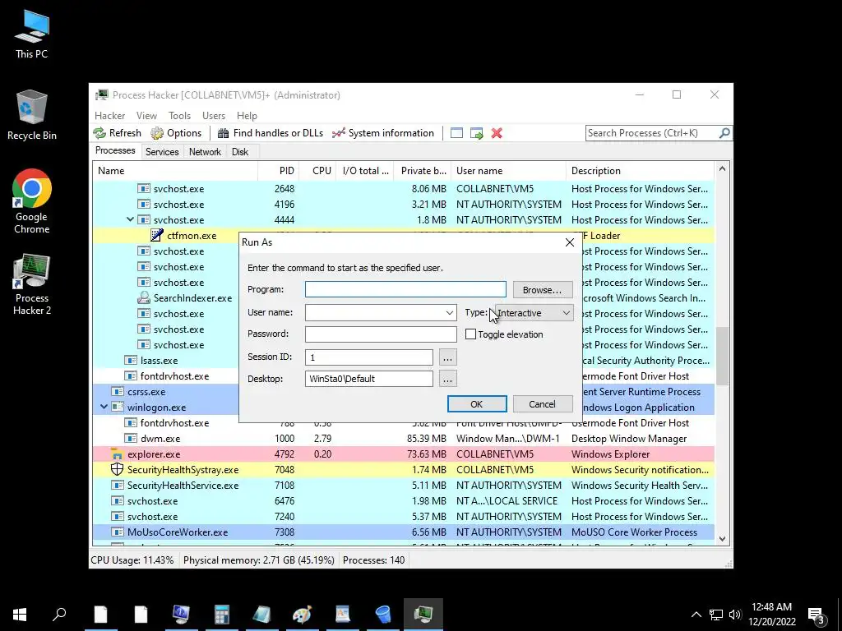This screenshot has width=842, height=631.
Task: Open the Hacker menu
Action: pyautogui.click(x=109, y=115)
